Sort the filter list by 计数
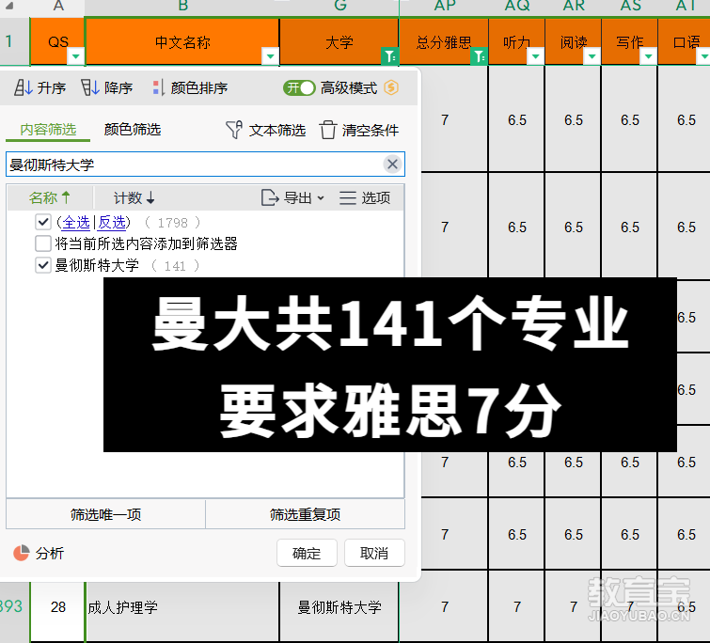 (x=134, y=197)
